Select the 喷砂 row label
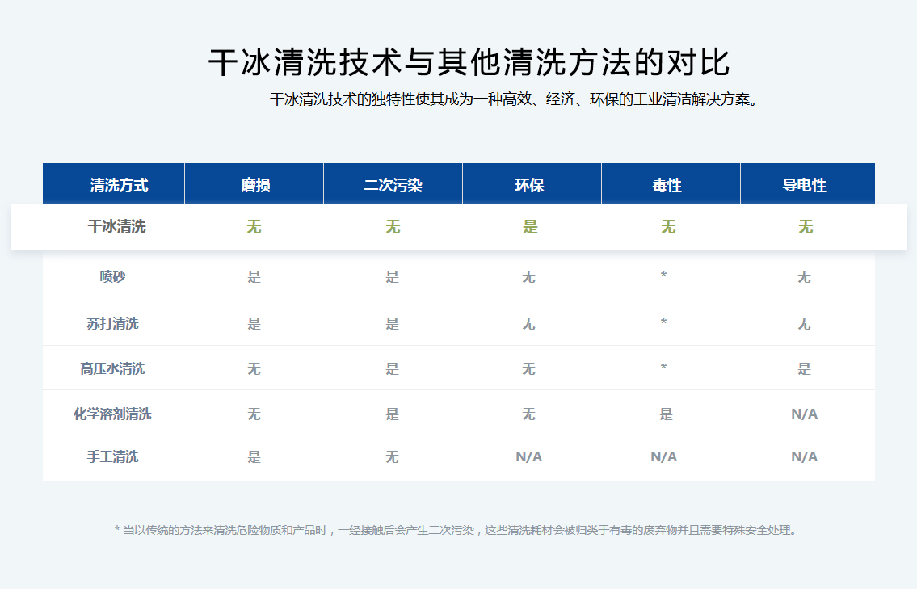This screenshot has height=589, width=917. click(x=113, y=277)
